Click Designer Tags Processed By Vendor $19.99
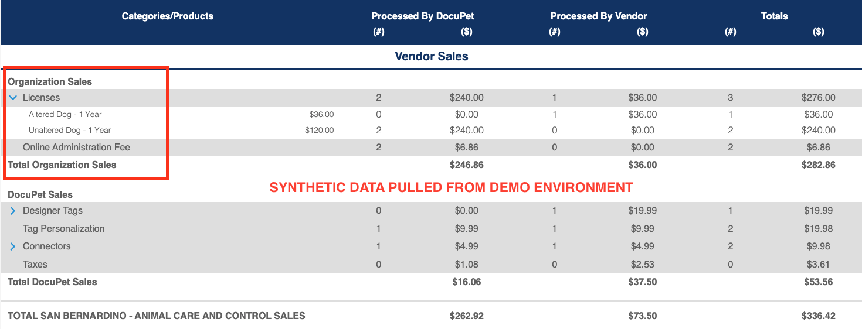This screenshot has width=862, height=329. click(643, 211)
